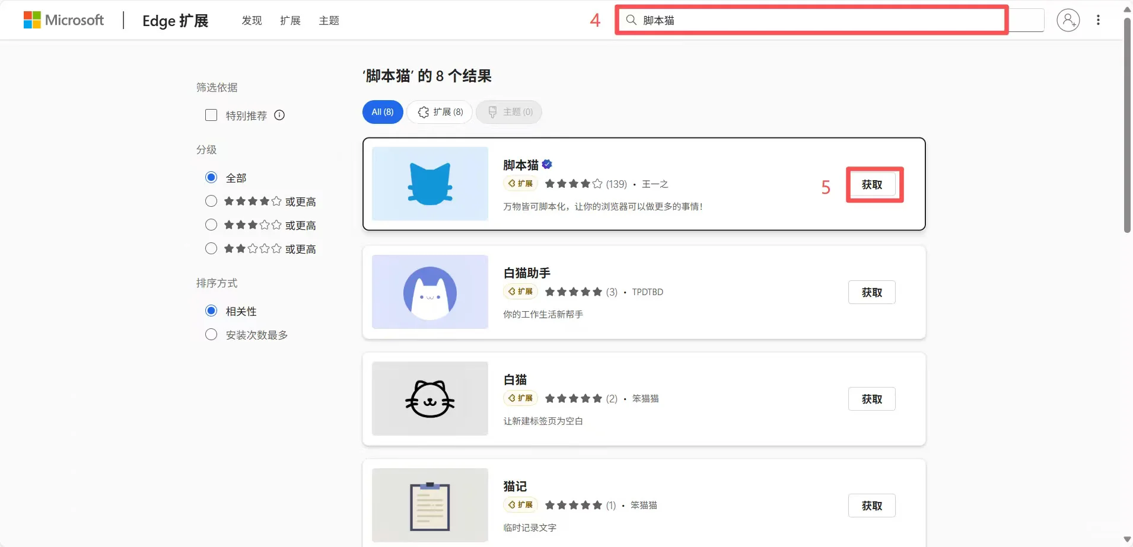Open the 扩展 navigation menu item
1133x547 pixels.
(x=290, y=20)
